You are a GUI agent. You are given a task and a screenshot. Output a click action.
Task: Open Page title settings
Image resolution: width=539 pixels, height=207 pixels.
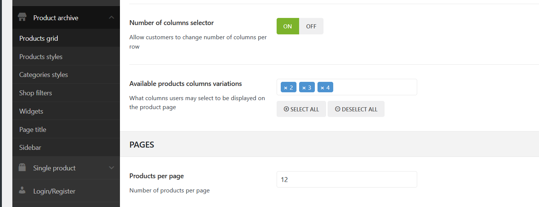point(33,130)
